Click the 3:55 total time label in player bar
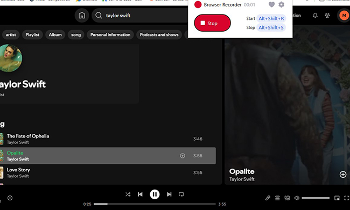Screen dimensions: 350x210 tap(222, 204)
